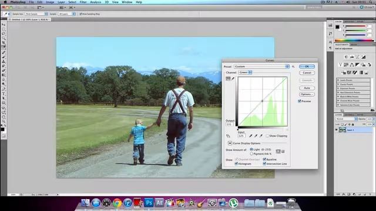Open the Sample All Layers dropdown

coord(67,14)
